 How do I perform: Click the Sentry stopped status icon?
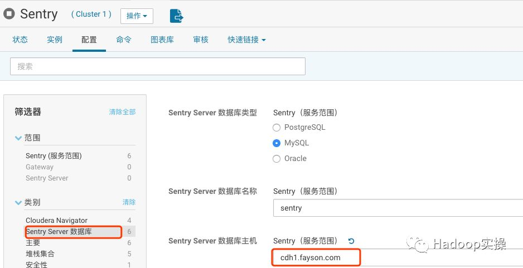pyautogui.click(x=9, y=14)
